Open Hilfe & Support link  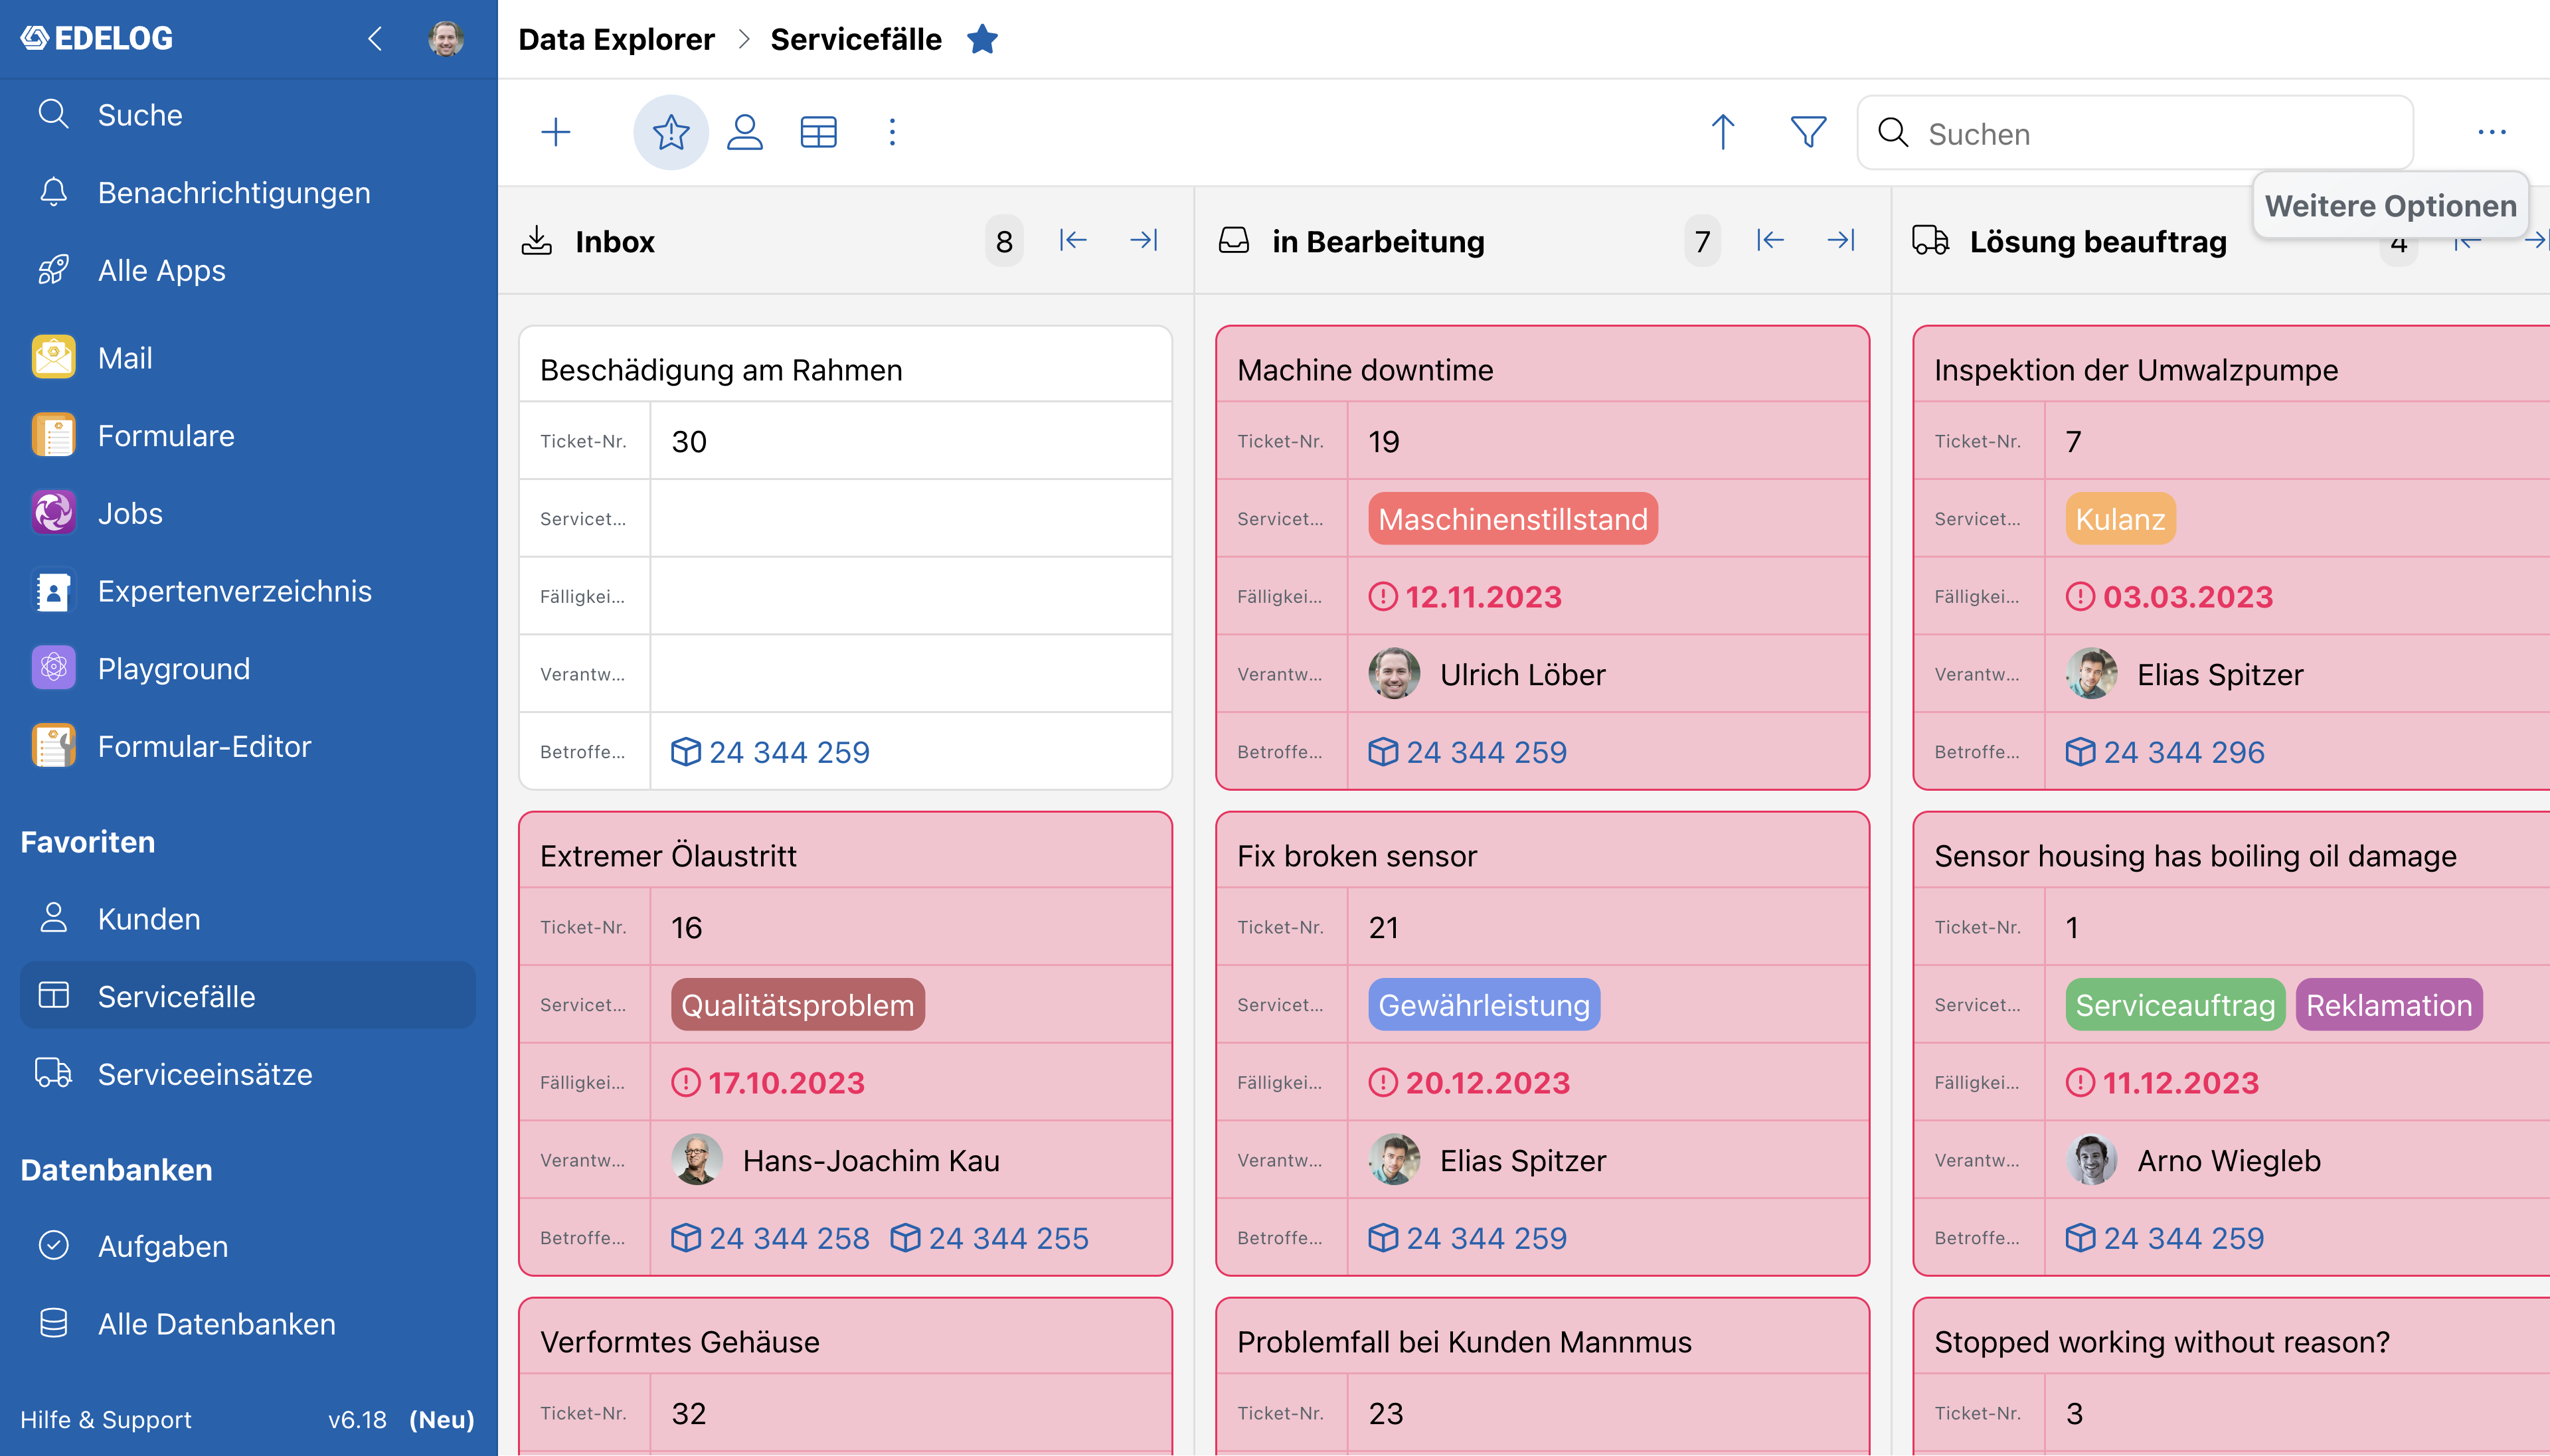106,1419
